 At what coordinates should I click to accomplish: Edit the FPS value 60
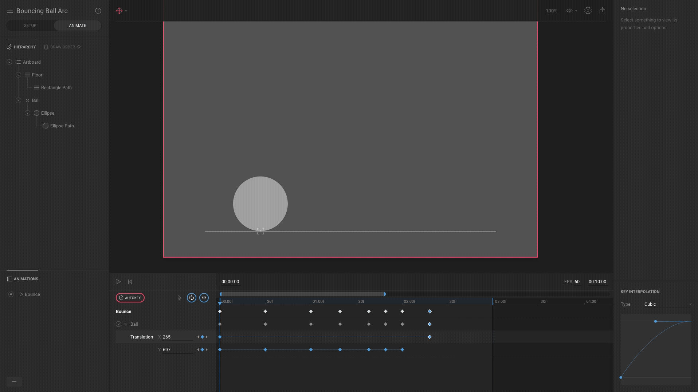tap(577, 282)
